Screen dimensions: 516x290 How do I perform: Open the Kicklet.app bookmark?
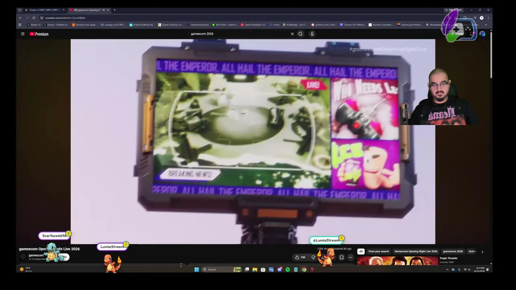[x=295, y=25]
